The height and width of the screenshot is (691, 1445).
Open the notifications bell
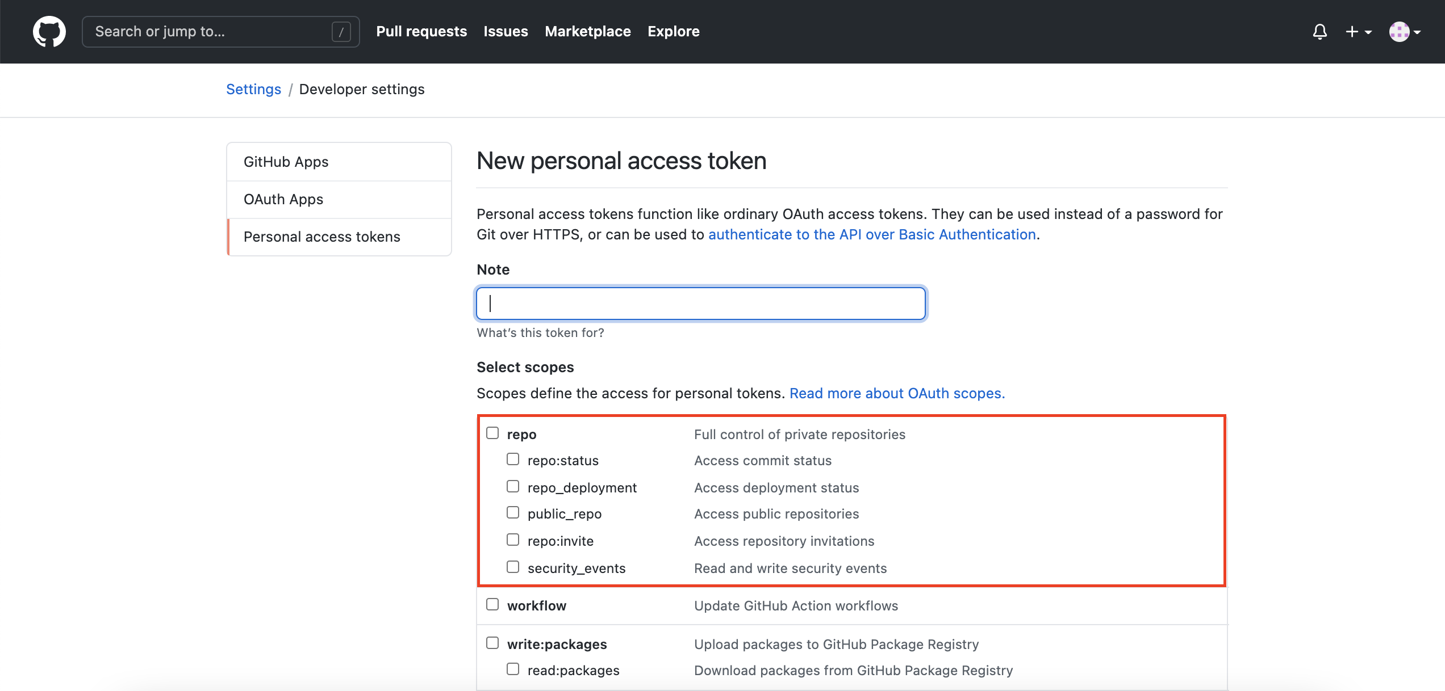click(1319, 32)
